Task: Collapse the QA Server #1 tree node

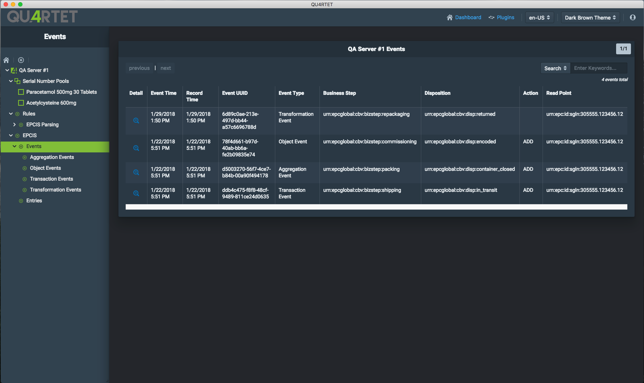Action: (7, 70)
